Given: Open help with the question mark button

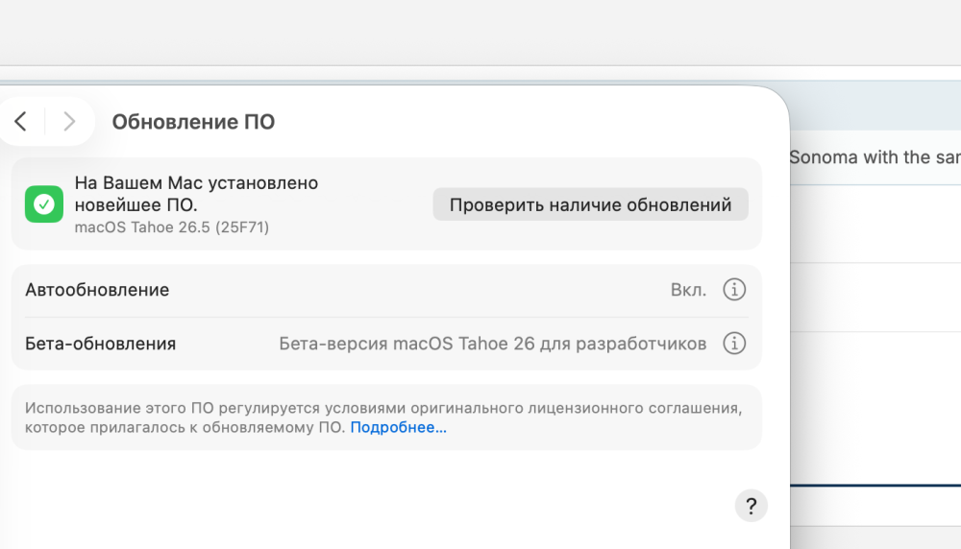Looking at the screenshot, I should pyautogui.click(x=751, y=506).
